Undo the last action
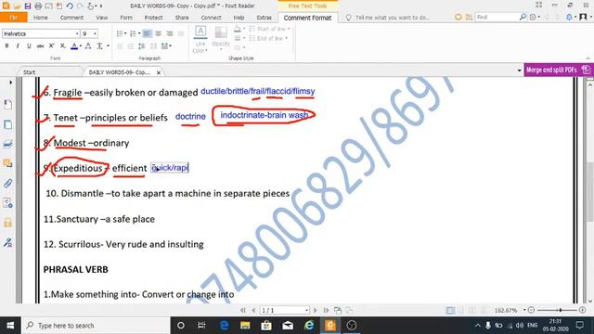 point(70,6)
